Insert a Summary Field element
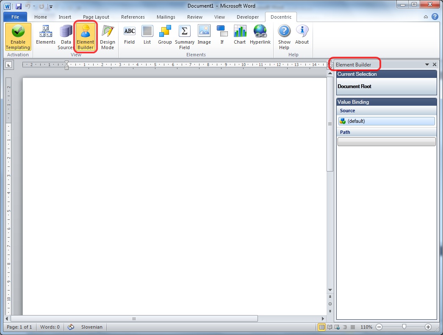Viewport: 443px width, 335px height. (185, 37)
